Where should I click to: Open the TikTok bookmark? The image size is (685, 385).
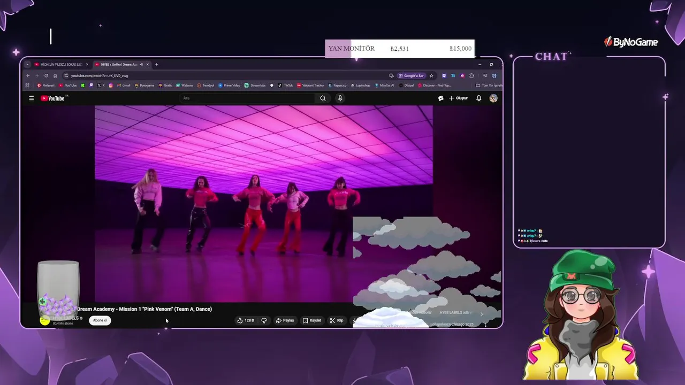coord(285,86)
